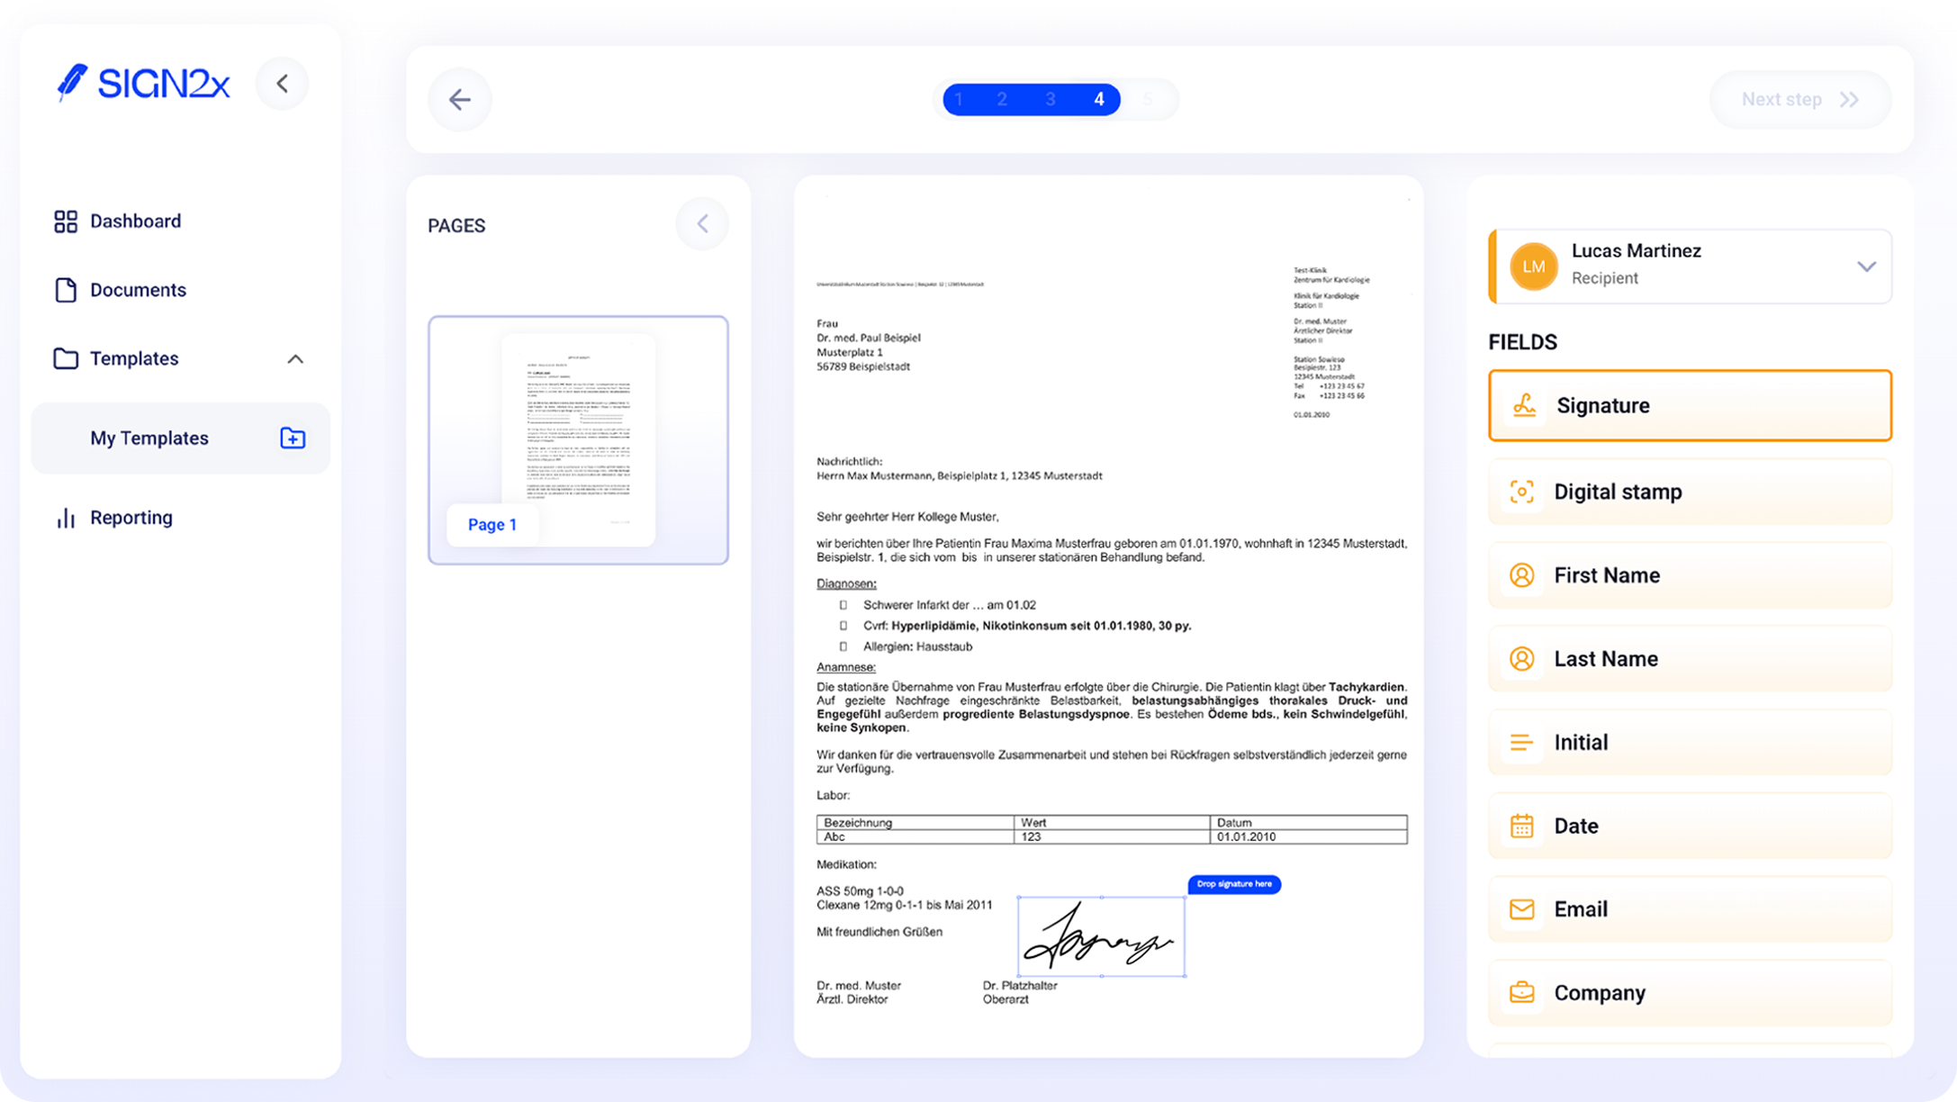This screenshot has width=1957, height=1102.
Task: Go to Reporting in the sidebar
Action: click(x=131, y=518)
